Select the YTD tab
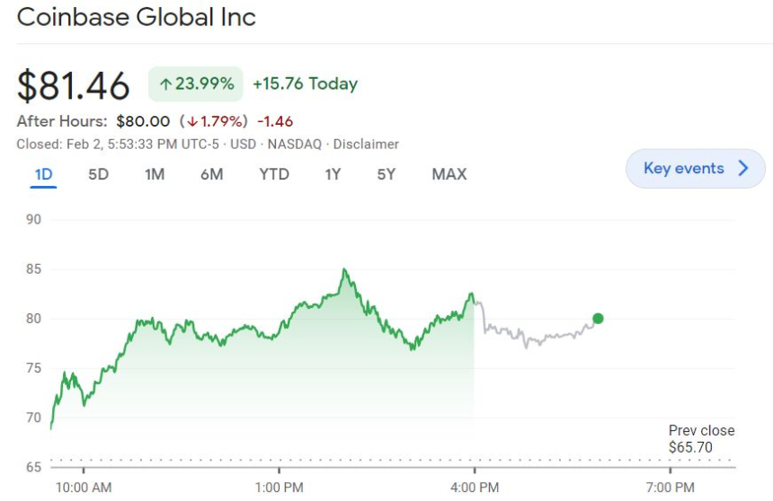 [274, 174]
